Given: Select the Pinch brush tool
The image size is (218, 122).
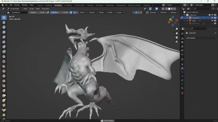Looking at the screenshot, I should [x=4, y=86].
